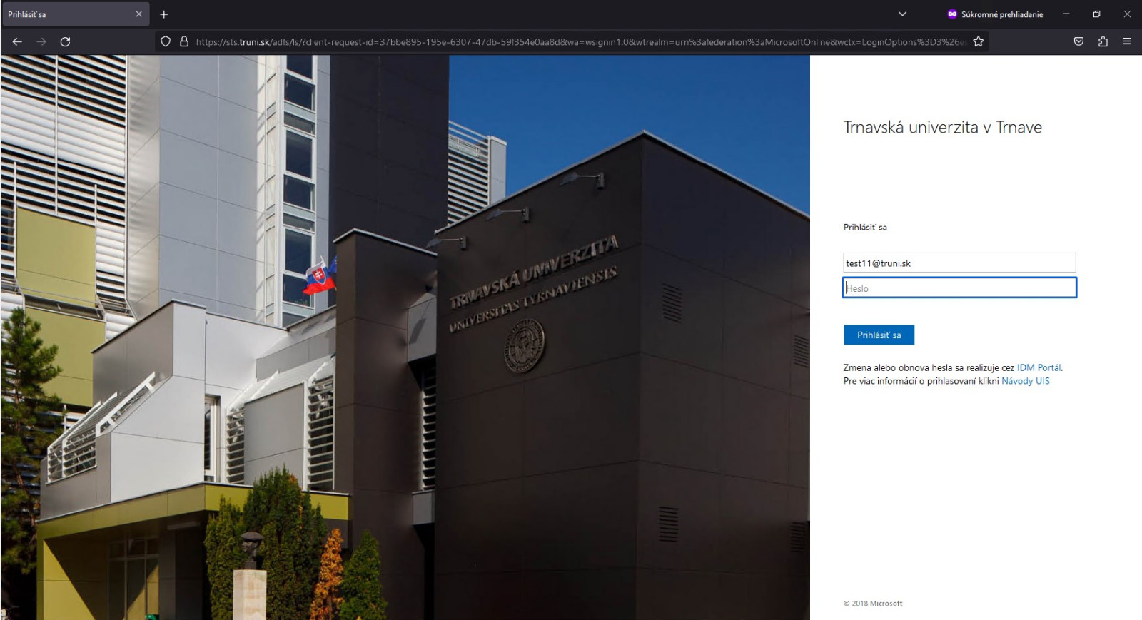Restore down the browser window
The image size is (1142, 620).
coord(1096,14)
